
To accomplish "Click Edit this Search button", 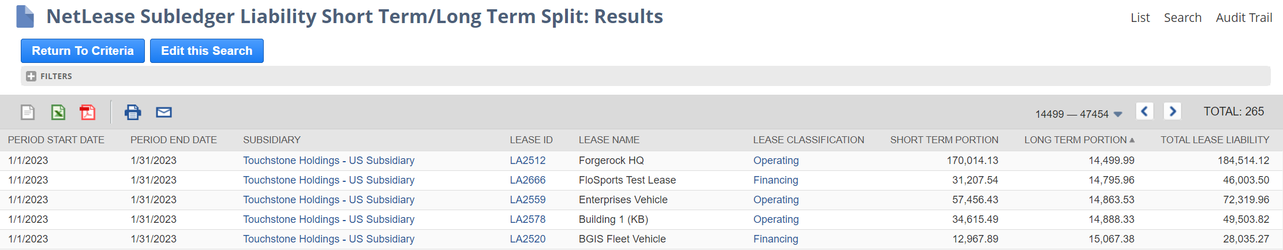I will 207,51.
